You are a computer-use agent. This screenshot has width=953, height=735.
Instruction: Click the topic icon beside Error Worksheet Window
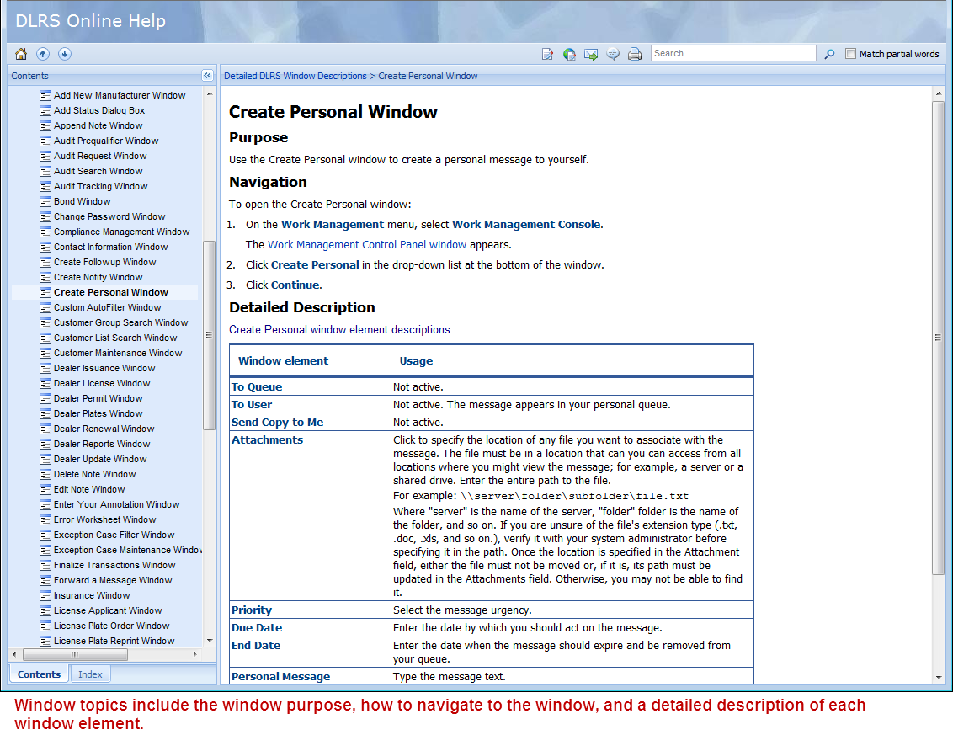point(45,519)
